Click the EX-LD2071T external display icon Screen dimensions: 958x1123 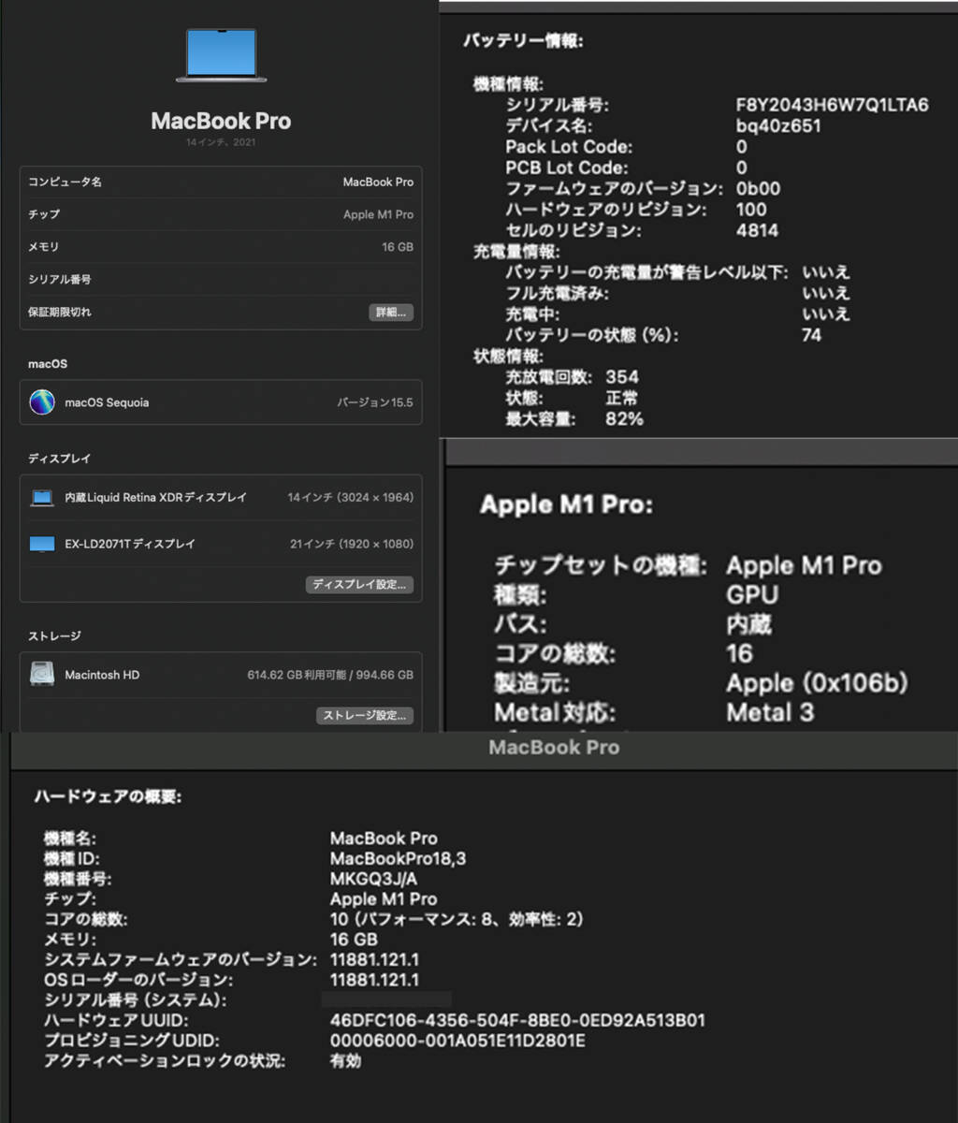42,544
